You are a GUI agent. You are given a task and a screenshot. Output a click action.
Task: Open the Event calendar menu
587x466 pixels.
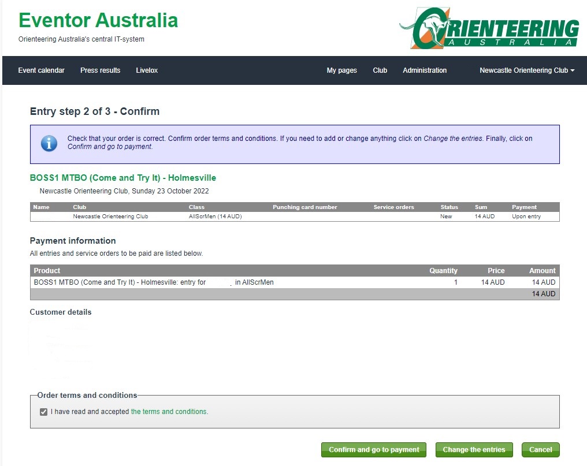pos(41,70)
